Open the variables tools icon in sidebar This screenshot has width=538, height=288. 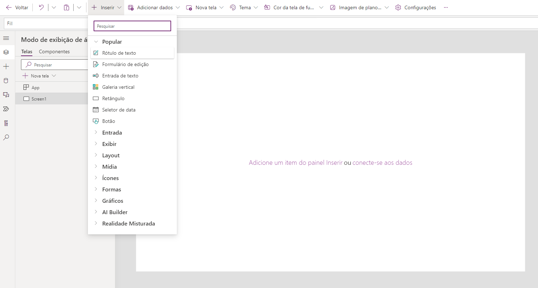[6, 123]
